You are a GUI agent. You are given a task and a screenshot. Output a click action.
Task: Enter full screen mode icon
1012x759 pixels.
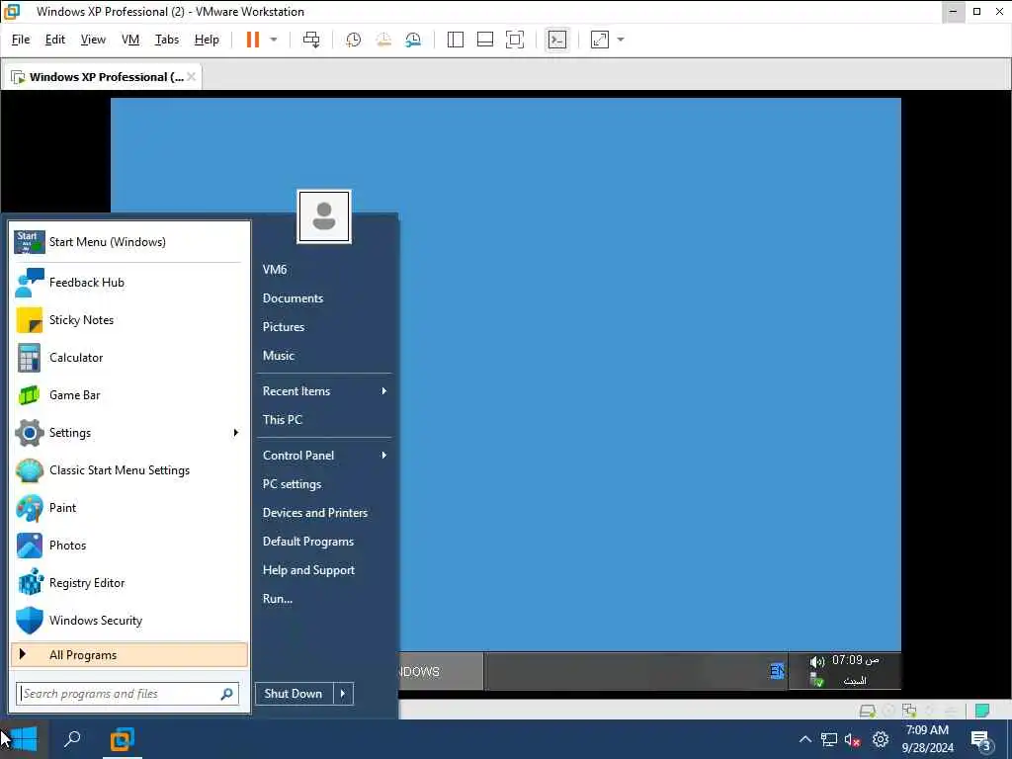(514, 40)
